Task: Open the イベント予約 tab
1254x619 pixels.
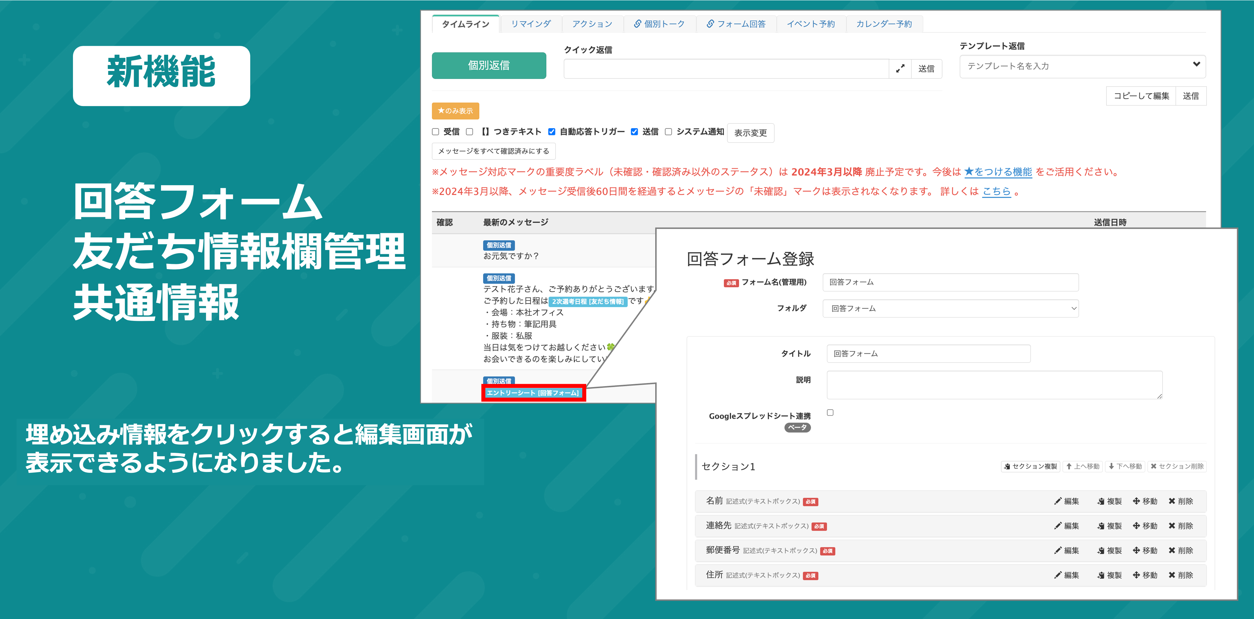Action: 811,24
